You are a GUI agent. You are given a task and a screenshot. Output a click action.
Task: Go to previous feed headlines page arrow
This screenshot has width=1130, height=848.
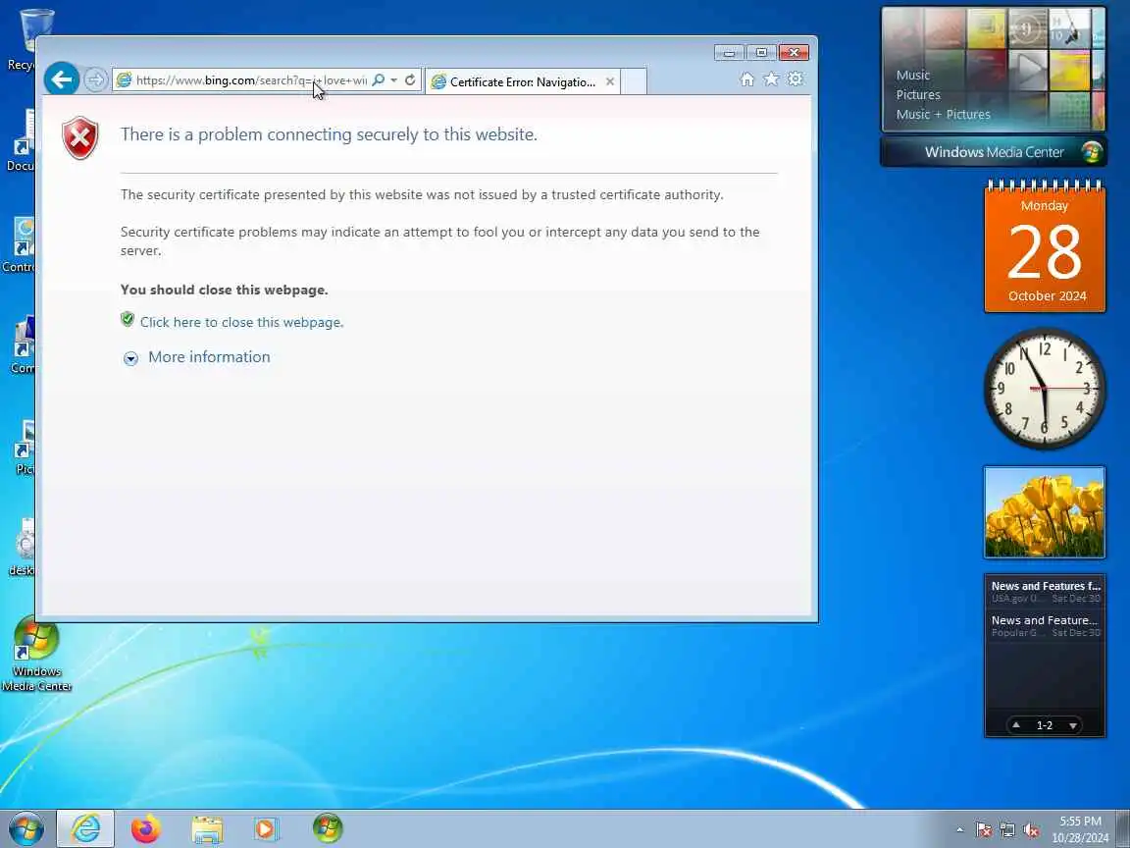[1016, 725]
